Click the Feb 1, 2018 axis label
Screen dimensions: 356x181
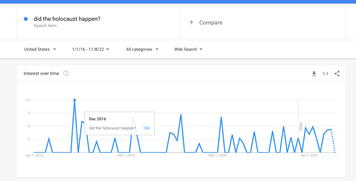[x=126, y=155]
